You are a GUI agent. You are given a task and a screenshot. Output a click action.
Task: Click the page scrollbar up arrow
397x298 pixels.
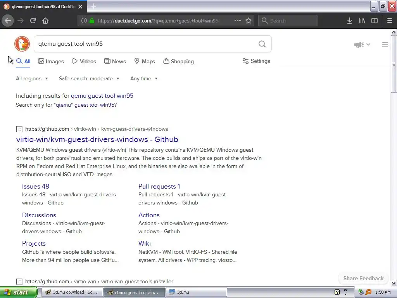pyautogui.click(x=394, y=32)
